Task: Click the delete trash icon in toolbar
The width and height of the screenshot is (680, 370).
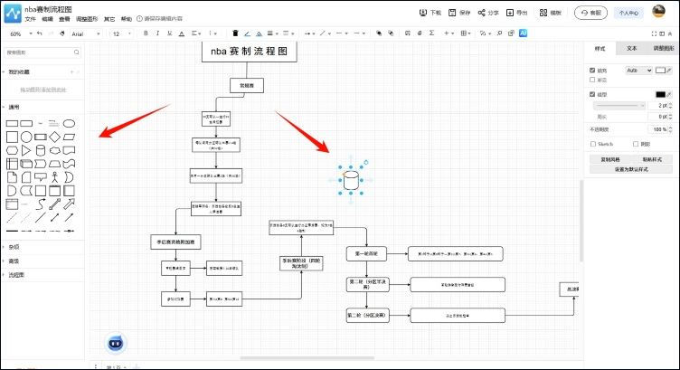Action: 235,33
